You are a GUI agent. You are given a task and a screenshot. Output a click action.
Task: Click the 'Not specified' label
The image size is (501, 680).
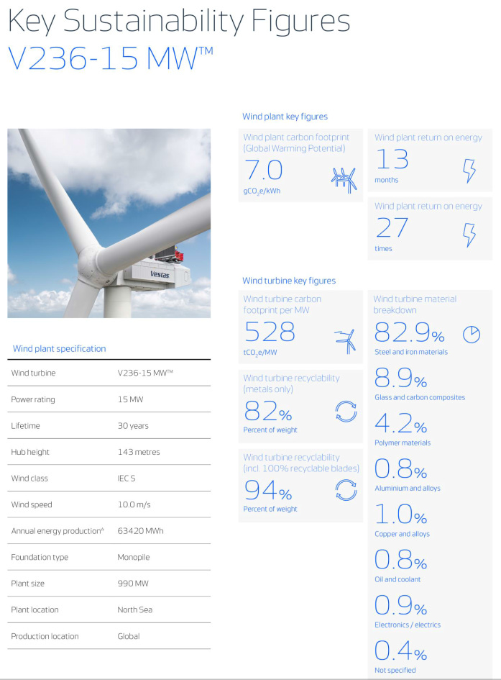pyautogui.click(x=395, y=671)
